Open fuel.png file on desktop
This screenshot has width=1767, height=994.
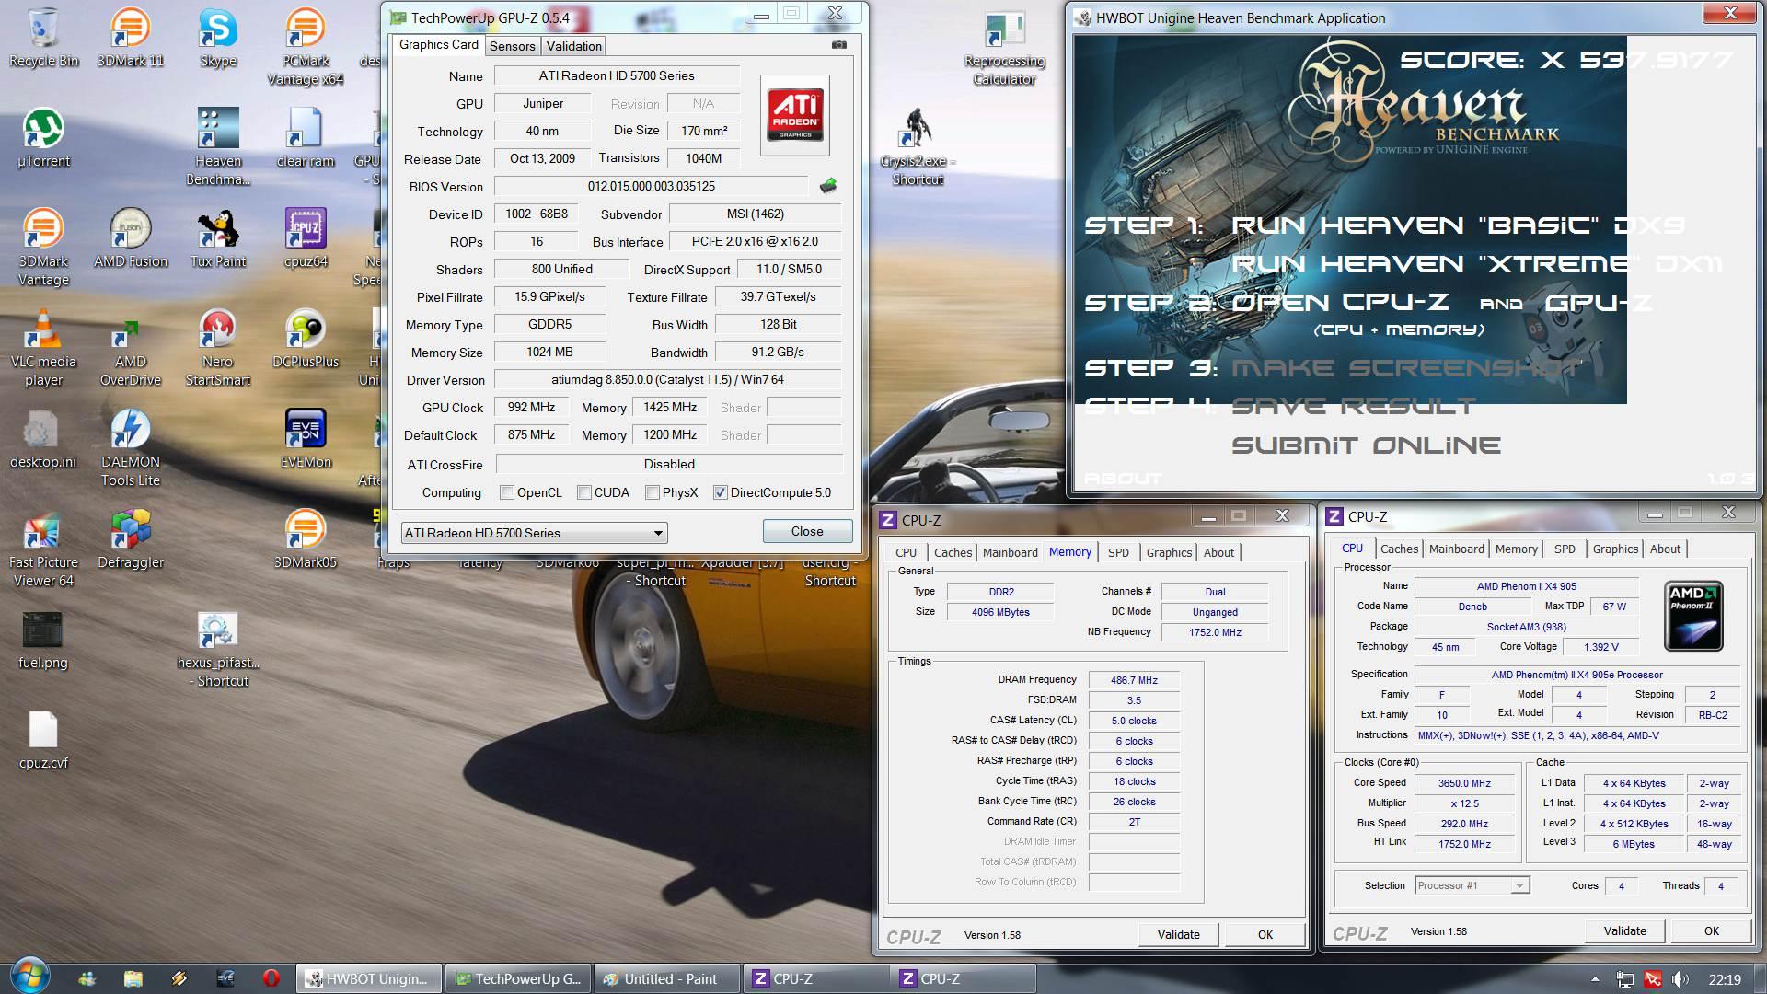(x=43, y=640)
